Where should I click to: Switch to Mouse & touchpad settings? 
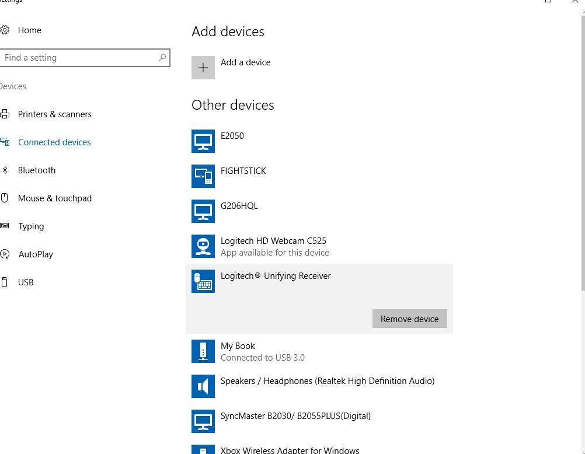tap(54, 198)
